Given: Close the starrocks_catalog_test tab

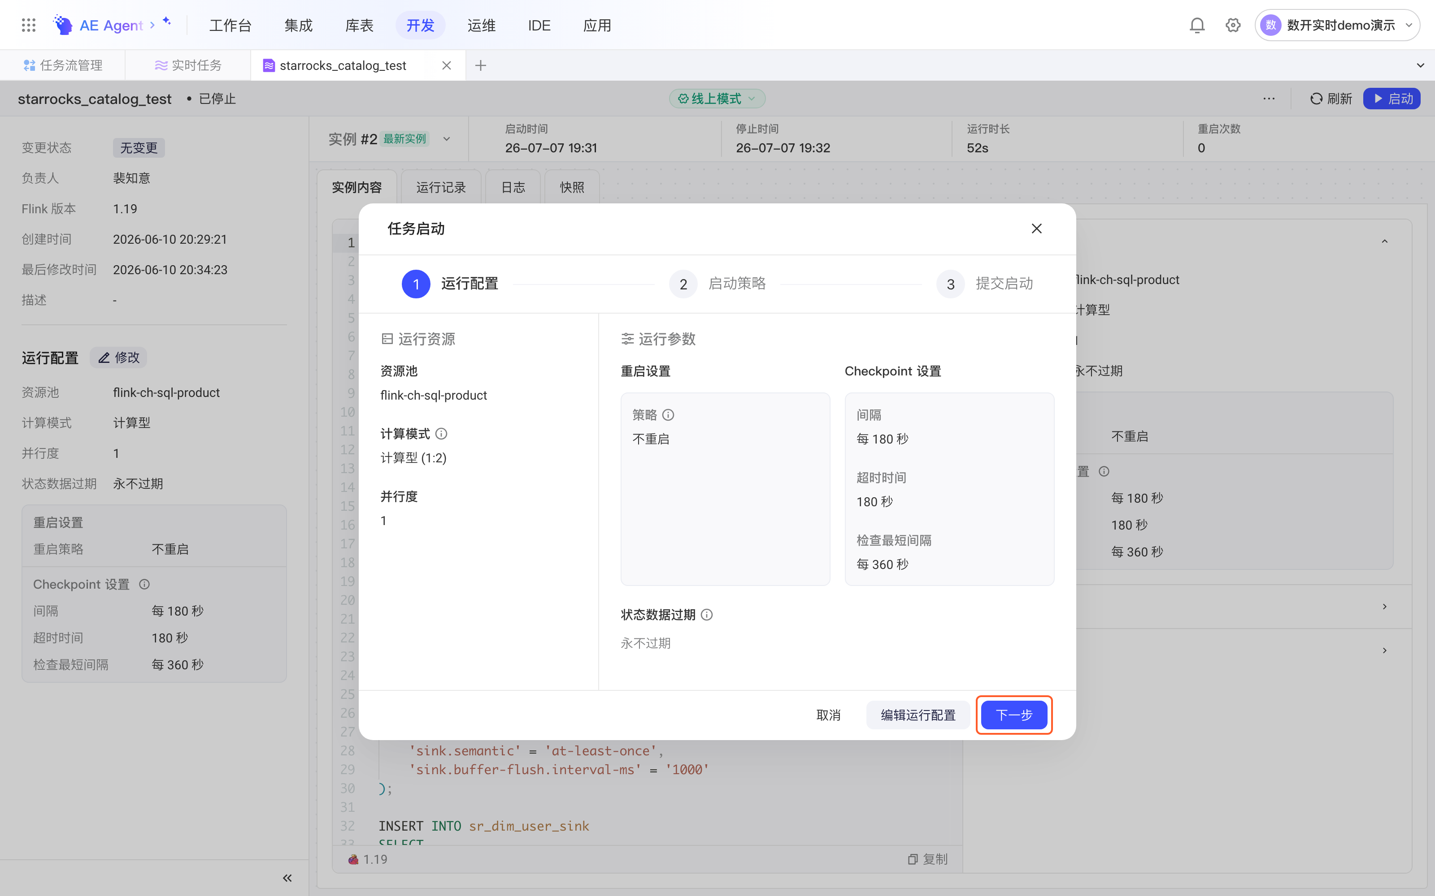Looking at the screenshot, I should 447,65.
